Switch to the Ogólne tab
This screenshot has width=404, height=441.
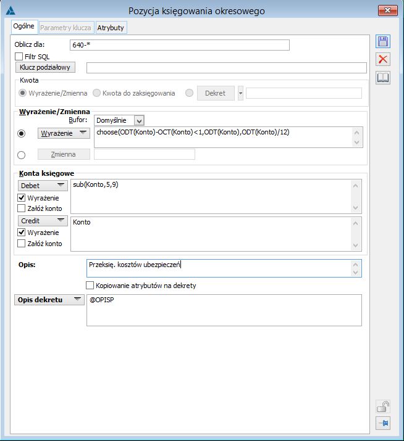[x=24, y=27]
